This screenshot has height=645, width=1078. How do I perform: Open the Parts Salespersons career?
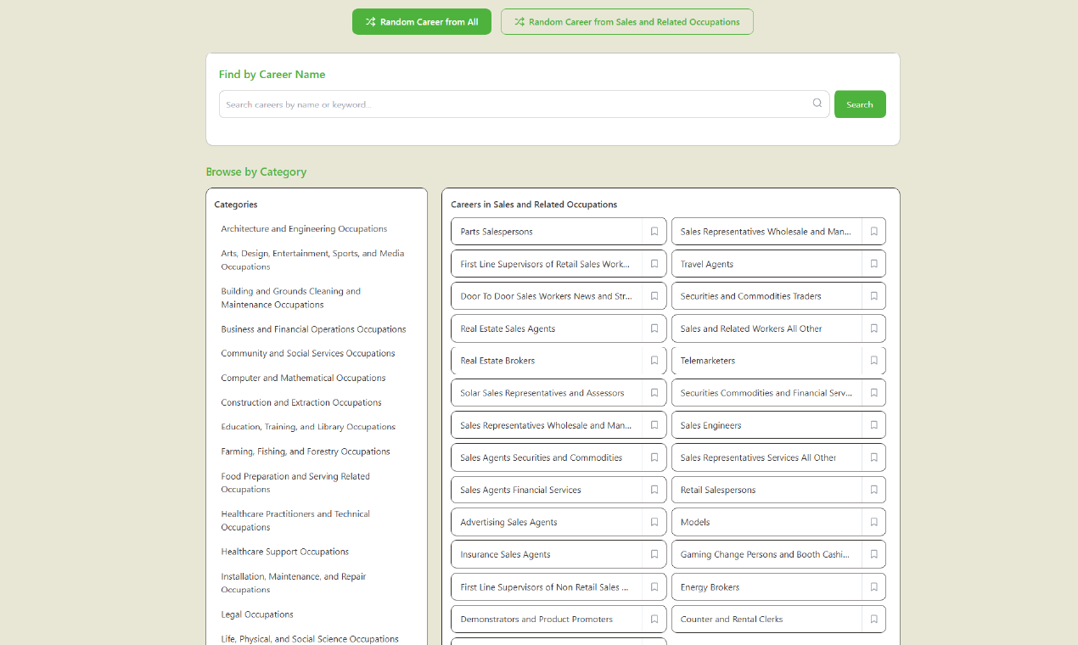(547, 232)
